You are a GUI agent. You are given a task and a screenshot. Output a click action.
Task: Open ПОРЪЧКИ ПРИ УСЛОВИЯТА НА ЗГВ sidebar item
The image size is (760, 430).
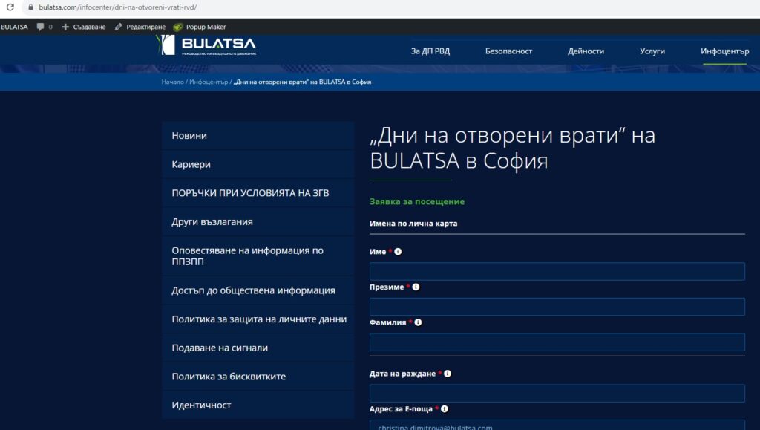pyautogui.click(x=258, y=193)
